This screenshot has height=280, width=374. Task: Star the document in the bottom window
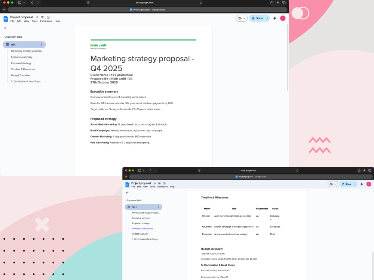[155, 183]
